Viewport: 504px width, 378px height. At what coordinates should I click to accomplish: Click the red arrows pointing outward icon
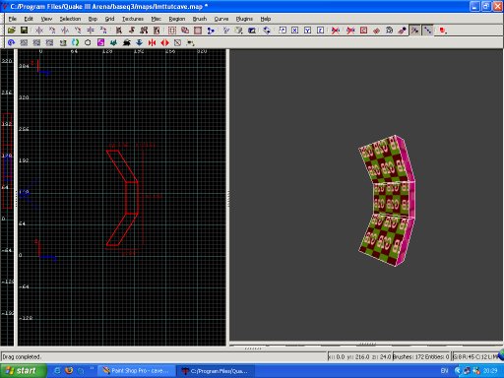pyautogui.click(x=164, y=42)
